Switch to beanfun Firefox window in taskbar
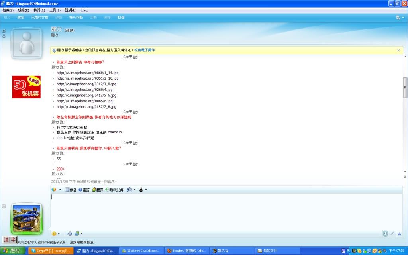Image resolution: width=408 pixels, height=255 pixels. (x=186, y=251)
